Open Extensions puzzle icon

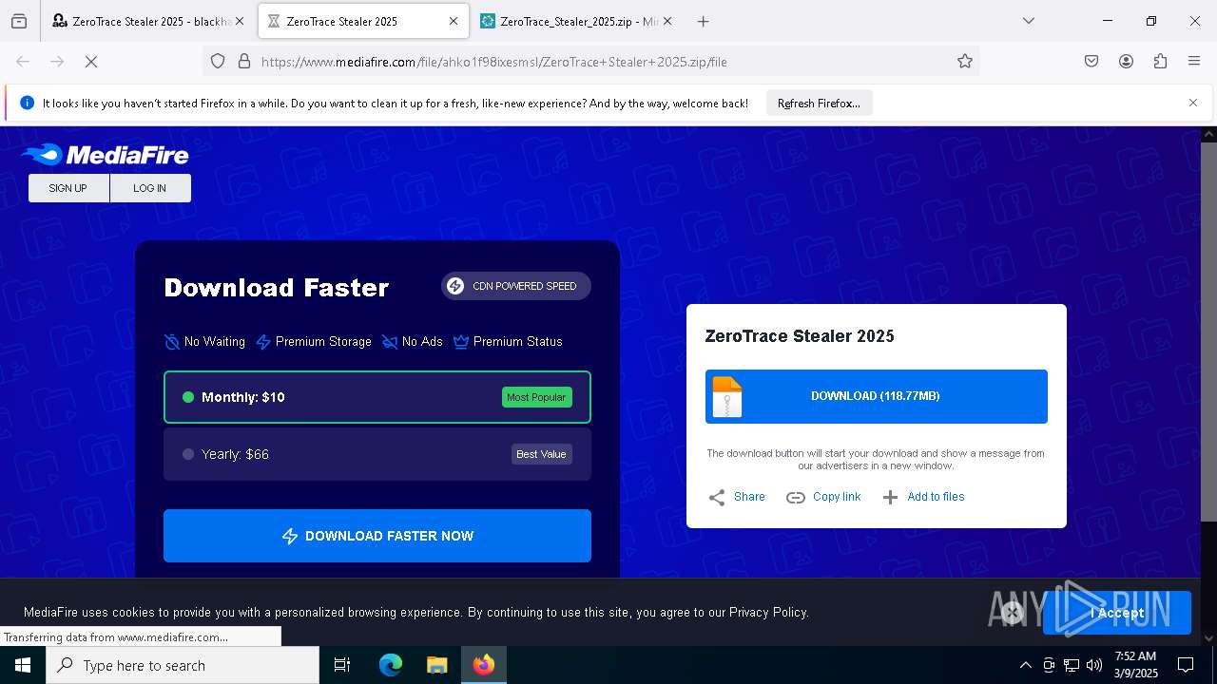(x=1160, y=62)
